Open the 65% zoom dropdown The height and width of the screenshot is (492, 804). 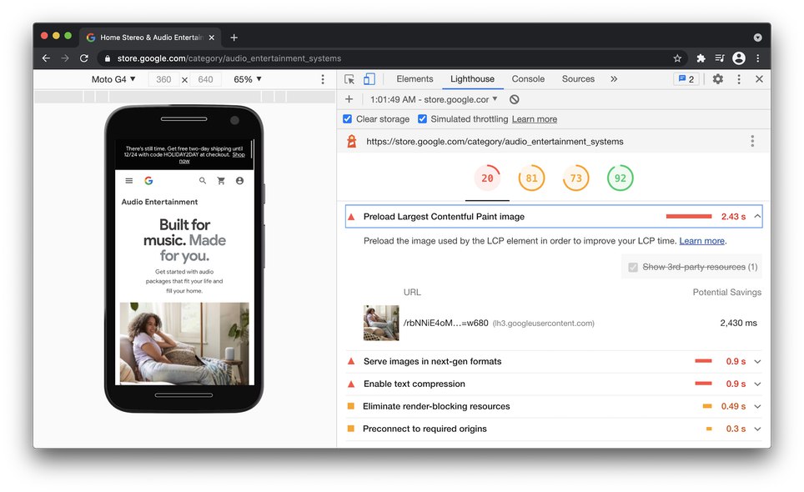click(x=248, y=79)
